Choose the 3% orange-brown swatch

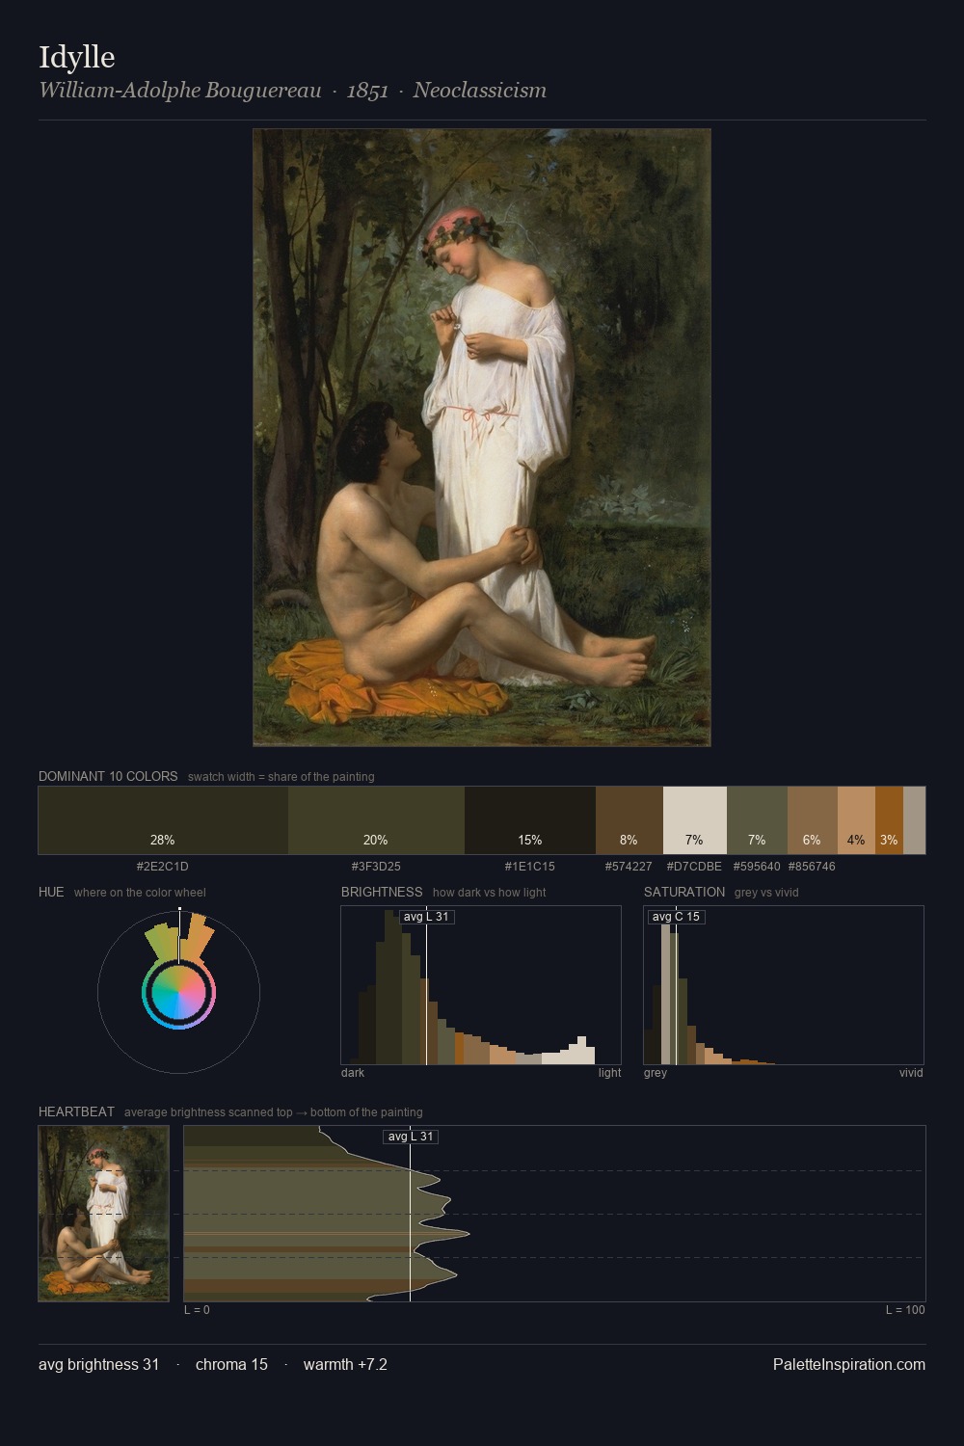point(889,820)
